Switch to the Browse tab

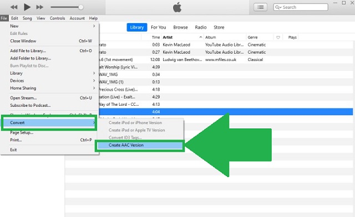click(180, 27)
